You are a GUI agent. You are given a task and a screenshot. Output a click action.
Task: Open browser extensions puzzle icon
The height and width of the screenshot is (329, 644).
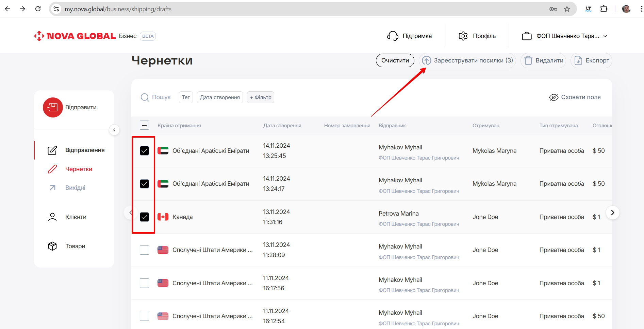[x=604, y=9]
